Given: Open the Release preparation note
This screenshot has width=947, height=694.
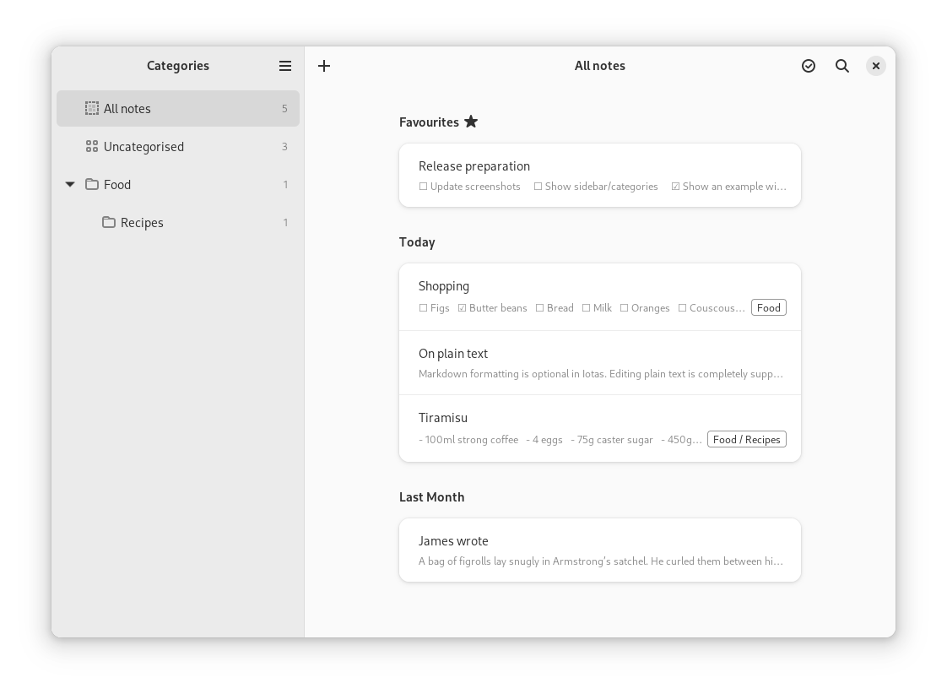Looking at the screenshot, I should (599, 175).
